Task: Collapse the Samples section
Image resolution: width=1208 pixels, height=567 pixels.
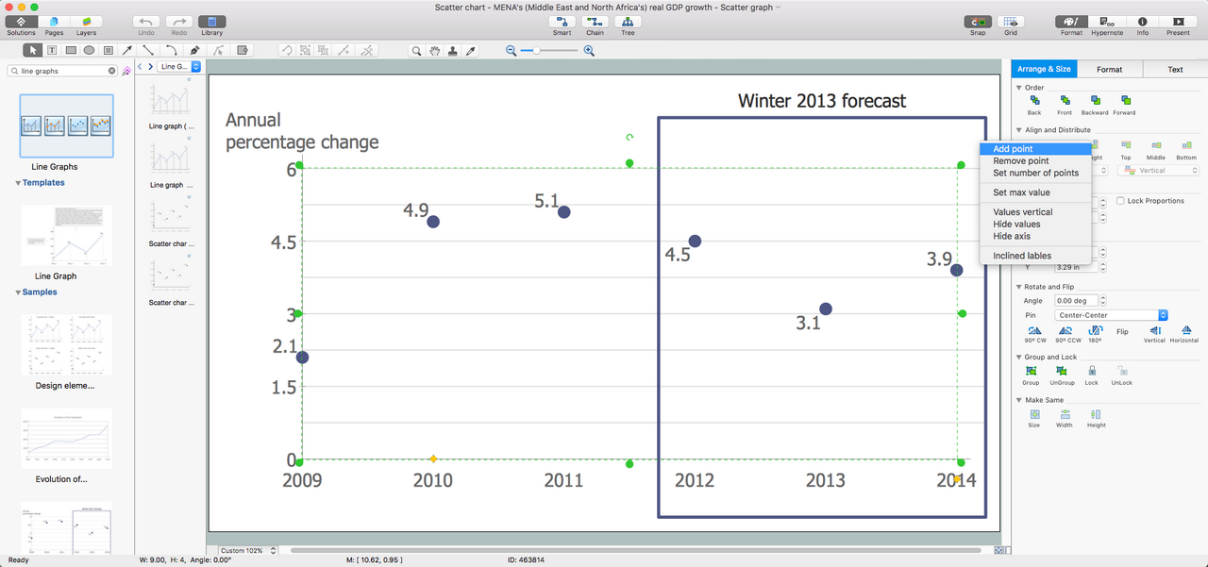Action: tap(18, 292)
